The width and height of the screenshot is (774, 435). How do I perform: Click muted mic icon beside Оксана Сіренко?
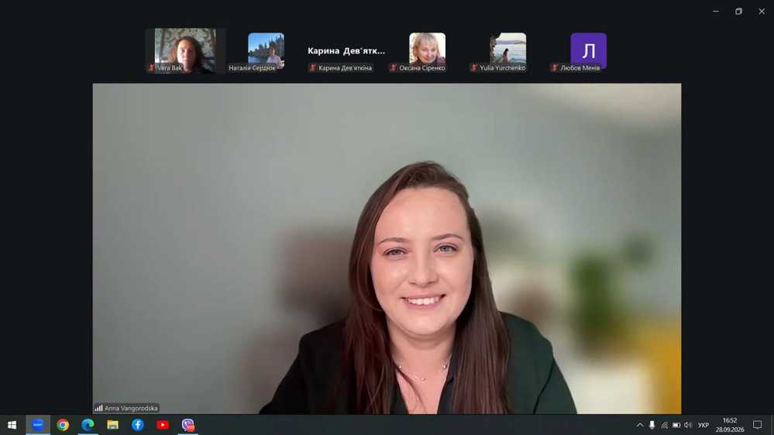tap(393, 68)
